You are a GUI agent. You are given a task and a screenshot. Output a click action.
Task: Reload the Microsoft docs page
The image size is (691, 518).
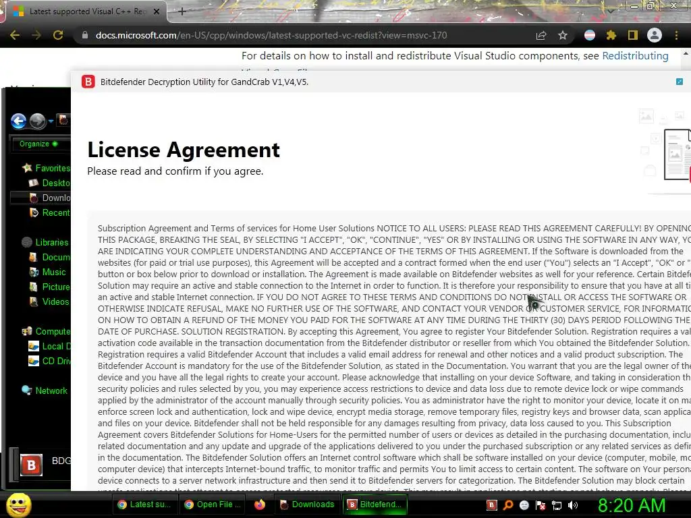point(58,35)
